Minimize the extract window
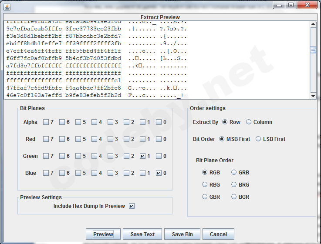This screenshot has height=244, width=321. [279, 5]
